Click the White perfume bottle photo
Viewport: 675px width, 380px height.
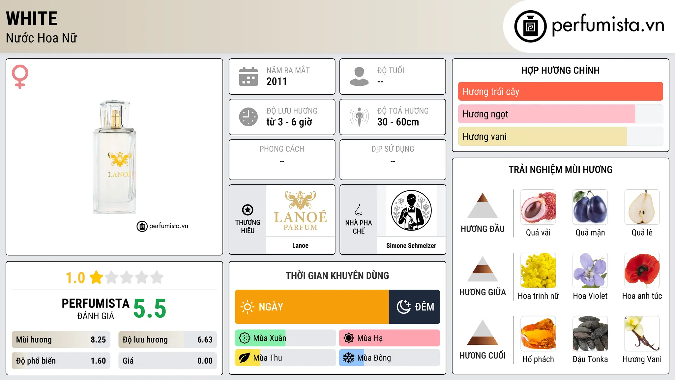point(115,157)
